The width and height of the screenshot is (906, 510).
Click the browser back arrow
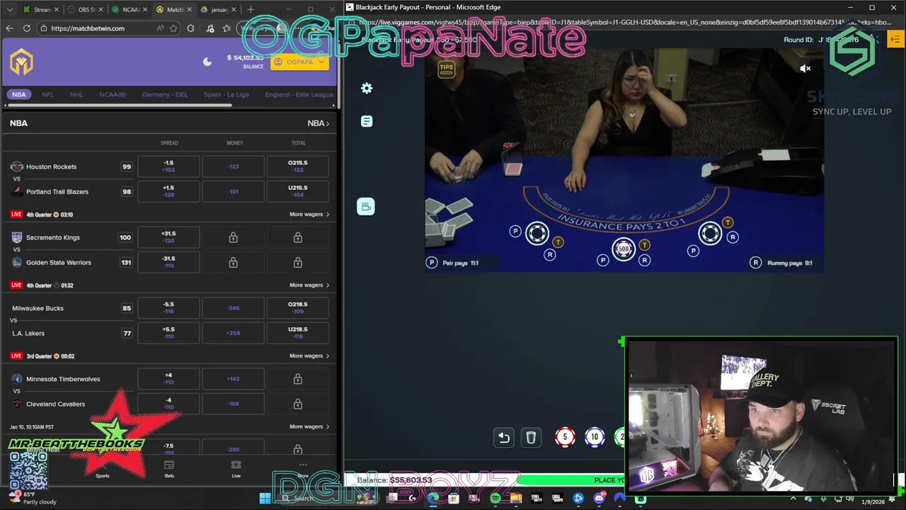[9, 28]
